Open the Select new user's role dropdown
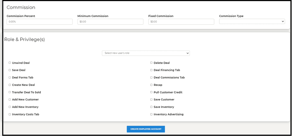Viewport: 292px width, 136px height. click(x=146, y=53)
